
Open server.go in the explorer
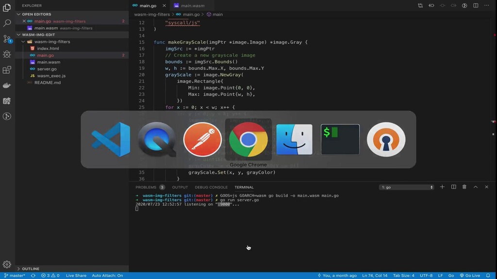[47, 69]
